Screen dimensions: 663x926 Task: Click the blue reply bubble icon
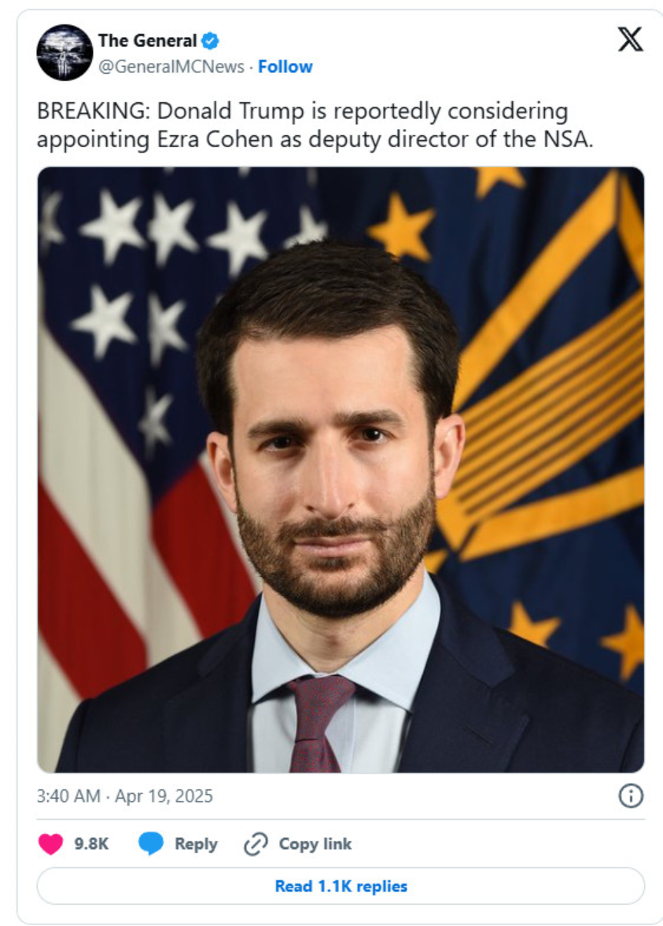click(x=151, y=843)
